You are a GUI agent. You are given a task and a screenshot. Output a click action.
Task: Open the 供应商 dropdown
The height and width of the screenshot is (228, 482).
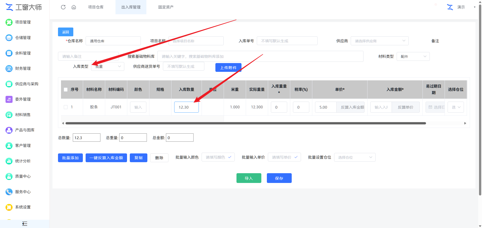coord(380,41)
